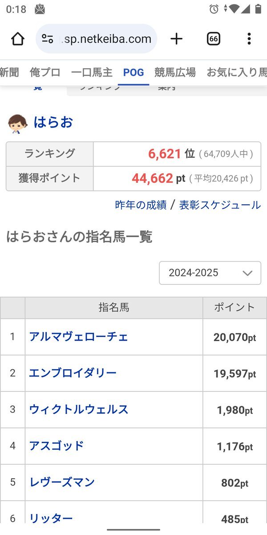Image resolution: width=267 pixels, height=535 pixels.
Task: Open horse レヴーズマン page
Action: [x=62, y=482]
